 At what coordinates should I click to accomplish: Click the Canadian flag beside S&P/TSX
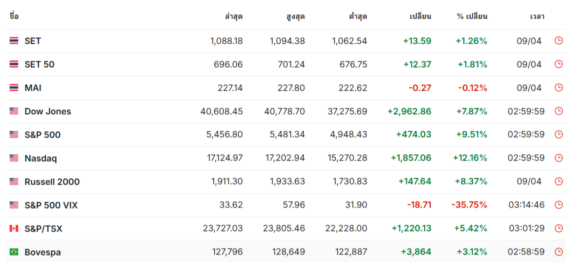coord(14,228)
